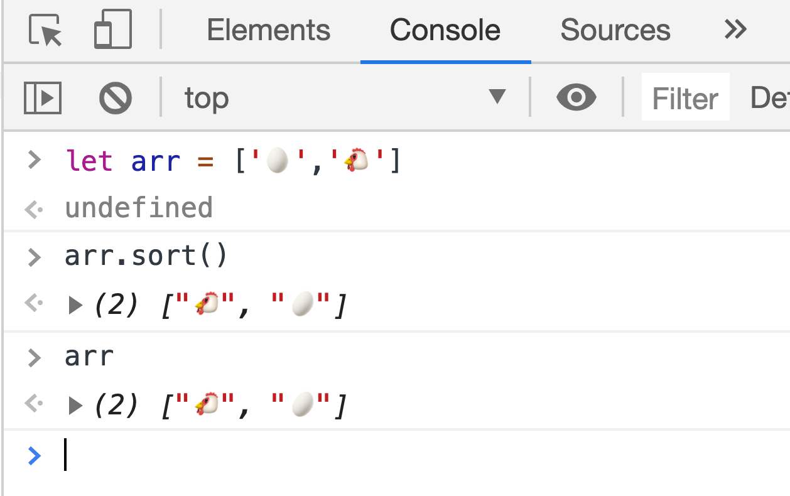The height and width of the screenshot is (496, 790).
Task: Expand the arr.sort() result array
Action: 76,306
